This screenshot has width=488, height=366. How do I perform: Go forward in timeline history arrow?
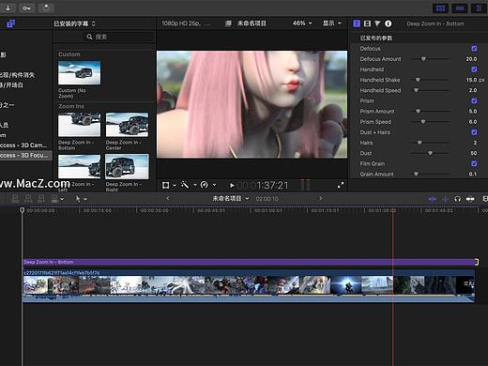pos(320,198)
